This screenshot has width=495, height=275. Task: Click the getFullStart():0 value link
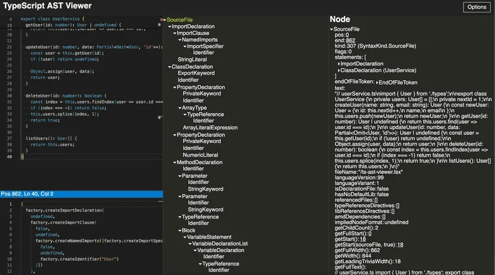(x=371, y=234)
